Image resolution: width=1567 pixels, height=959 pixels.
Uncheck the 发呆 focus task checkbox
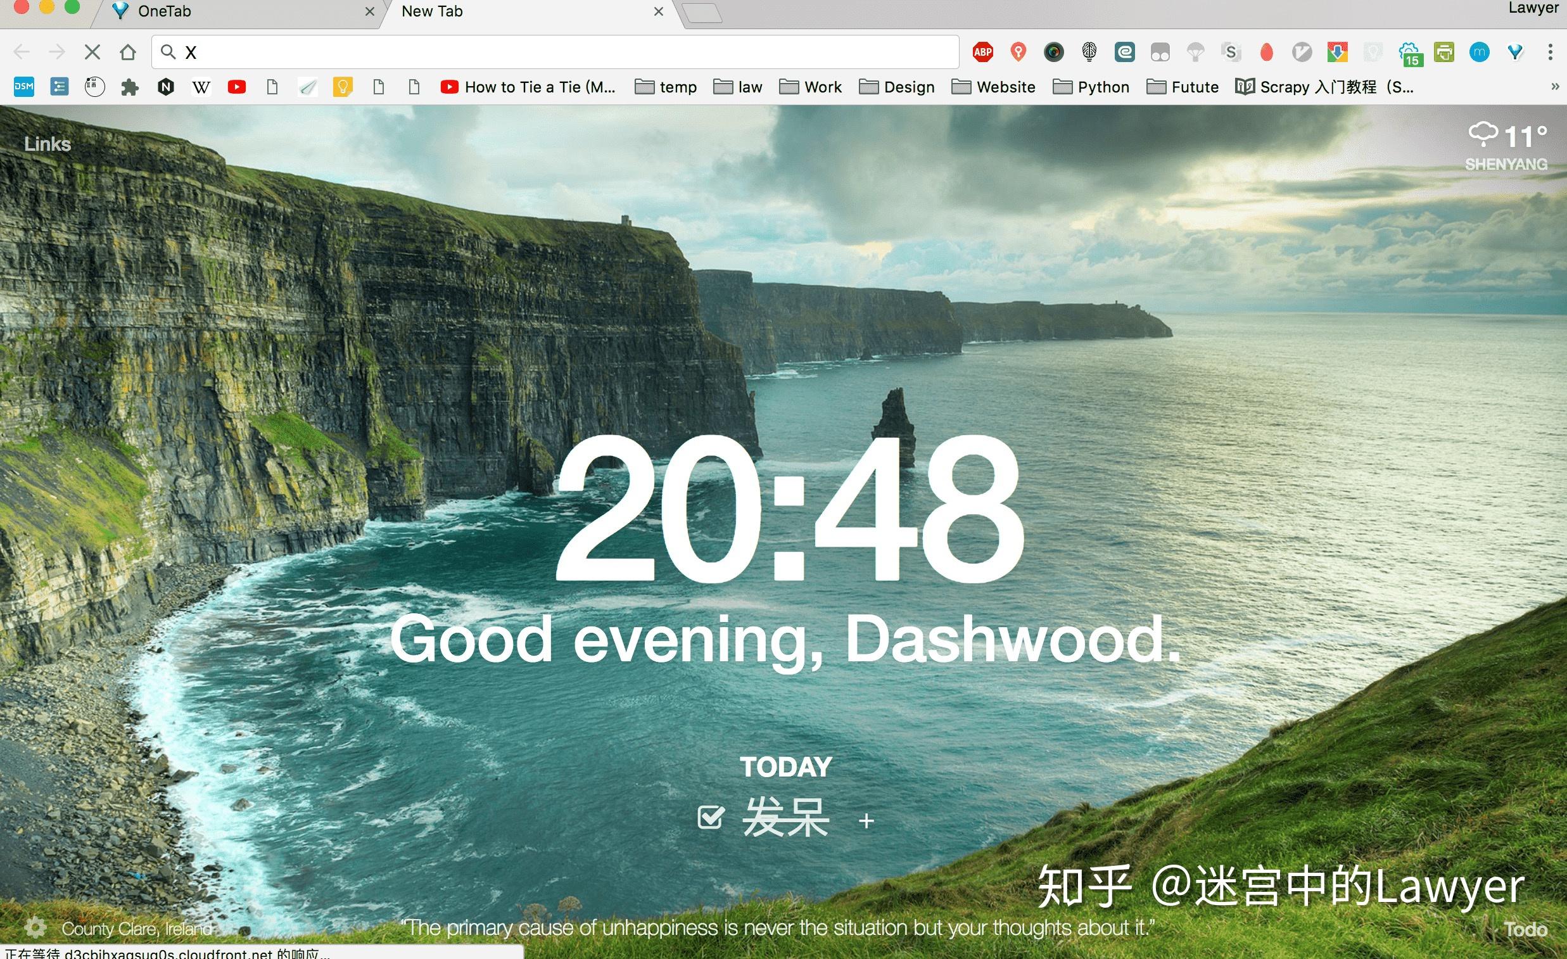coord(710,818)
